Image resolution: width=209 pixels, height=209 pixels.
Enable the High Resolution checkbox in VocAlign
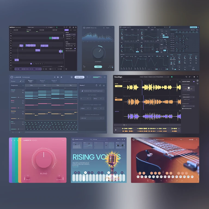click(183, 109)
